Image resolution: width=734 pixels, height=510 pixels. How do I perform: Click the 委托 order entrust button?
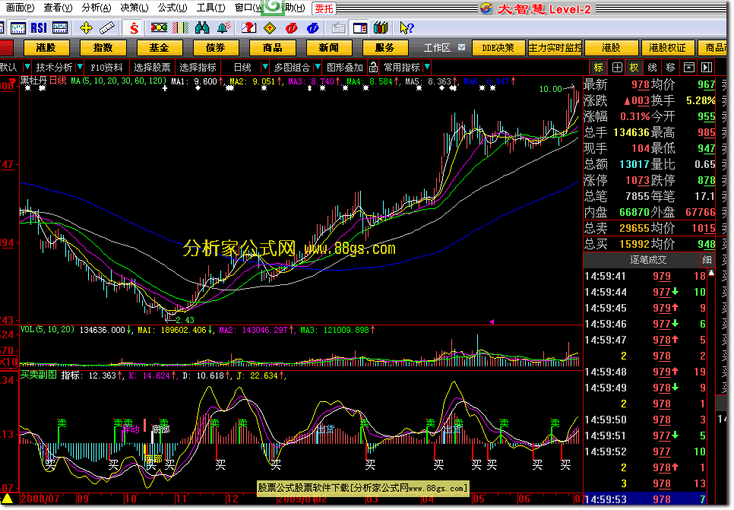coord(324,8)
